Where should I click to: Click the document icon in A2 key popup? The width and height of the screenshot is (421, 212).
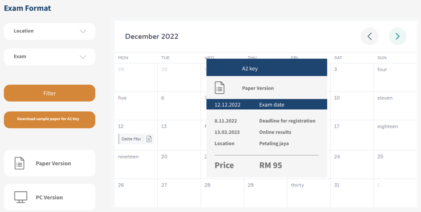coord(220,88)
